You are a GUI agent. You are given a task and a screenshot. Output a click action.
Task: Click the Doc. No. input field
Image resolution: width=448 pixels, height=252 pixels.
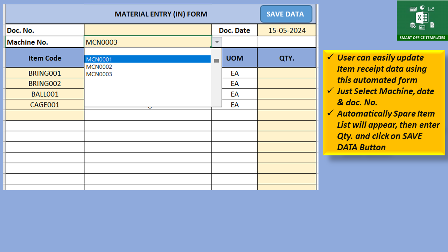point(148,30)
